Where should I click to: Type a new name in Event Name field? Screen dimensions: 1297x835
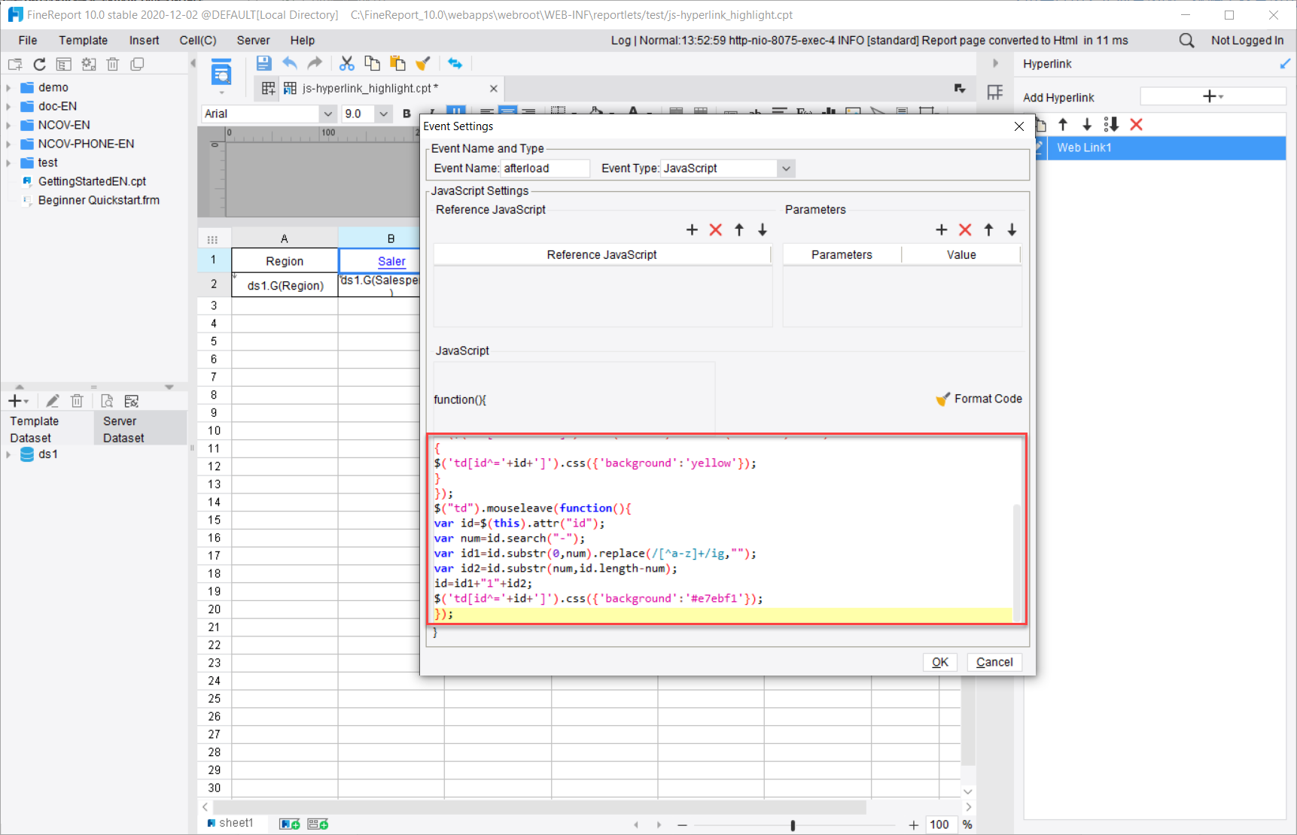(x=546, y=168)
